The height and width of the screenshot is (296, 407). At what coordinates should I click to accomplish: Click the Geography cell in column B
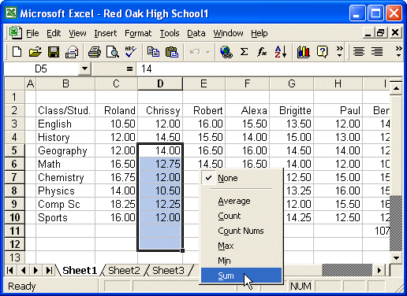click(x=65, y=150)
